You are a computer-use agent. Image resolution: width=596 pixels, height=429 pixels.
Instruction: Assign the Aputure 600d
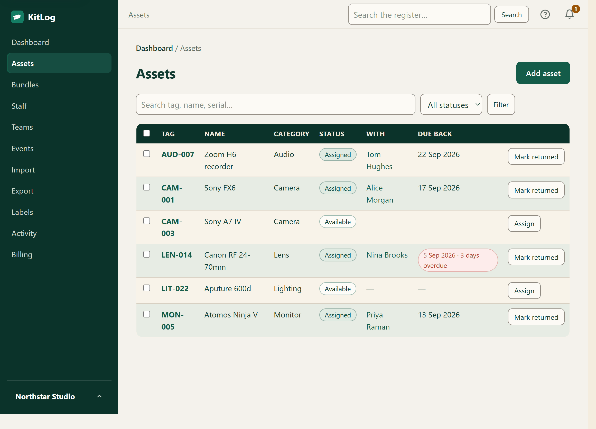[524, 291]
